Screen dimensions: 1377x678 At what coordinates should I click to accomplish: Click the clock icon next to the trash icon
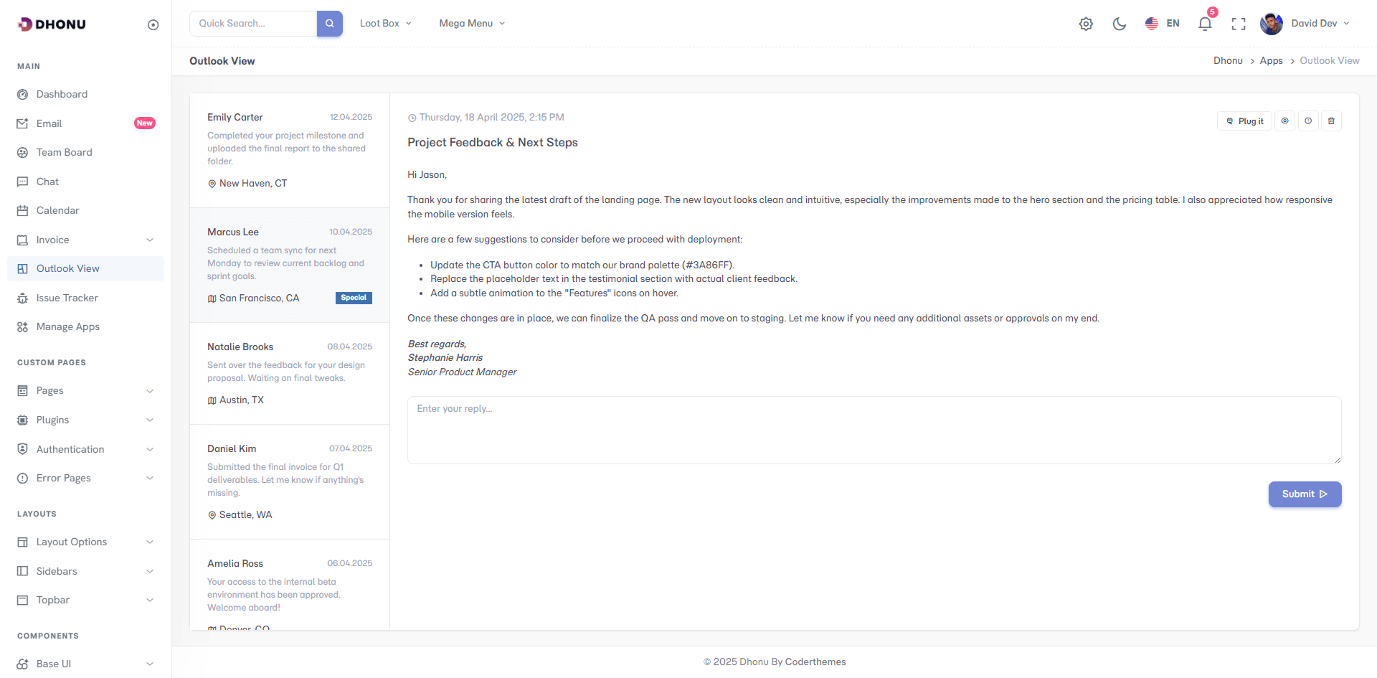[1308, 121]
